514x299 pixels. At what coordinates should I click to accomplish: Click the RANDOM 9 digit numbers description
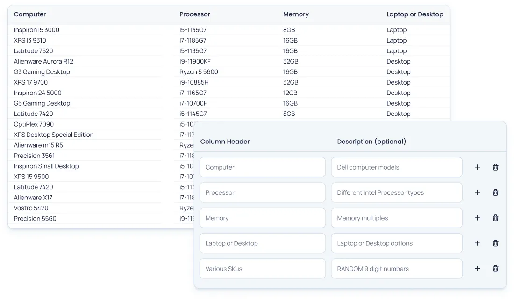click(396, 269)
